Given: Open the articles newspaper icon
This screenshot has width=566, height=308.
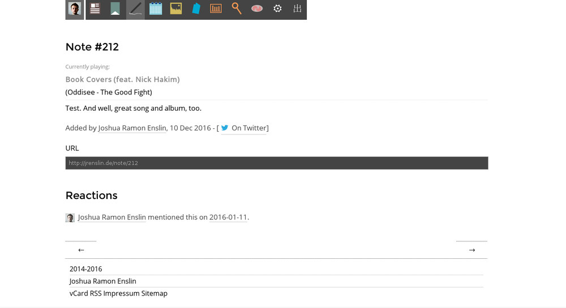Looking at the screenshot, I should (95, 9).
